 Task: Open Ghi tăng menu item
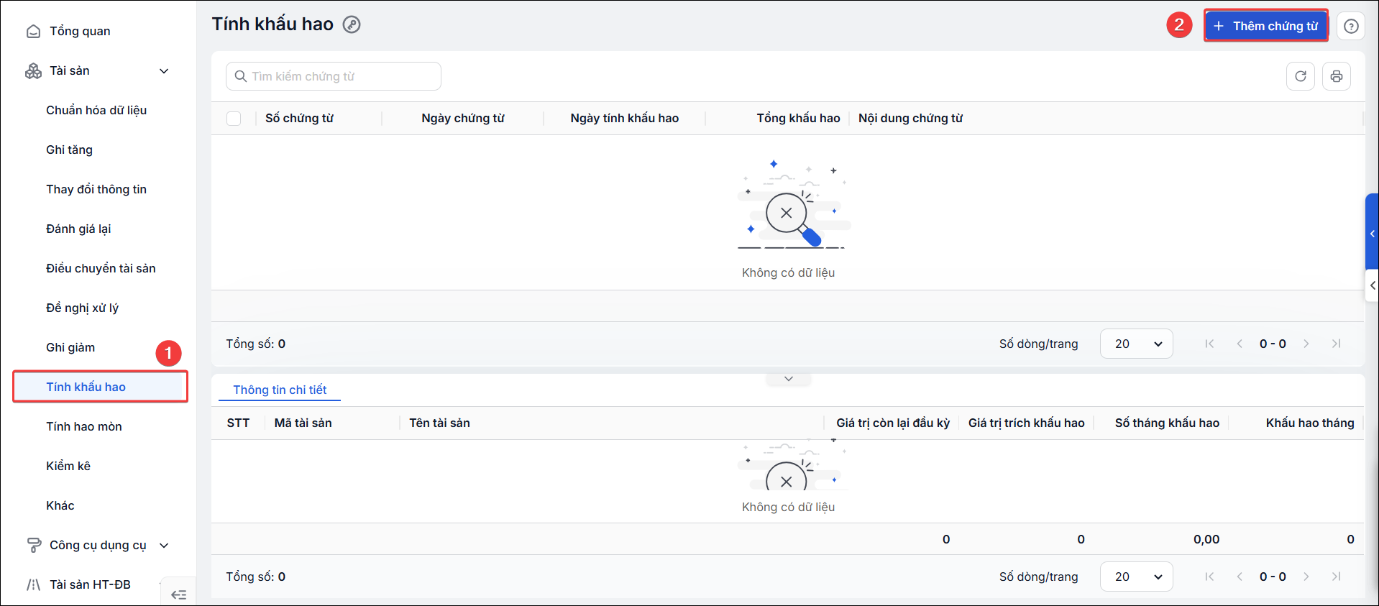pyautogui.click(x=69, y=150)
